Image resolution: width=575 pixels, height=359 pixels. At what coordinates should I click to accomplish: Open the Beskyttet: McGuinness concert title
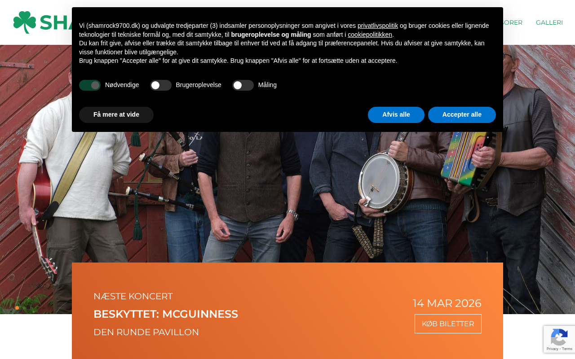coord(166,314)
